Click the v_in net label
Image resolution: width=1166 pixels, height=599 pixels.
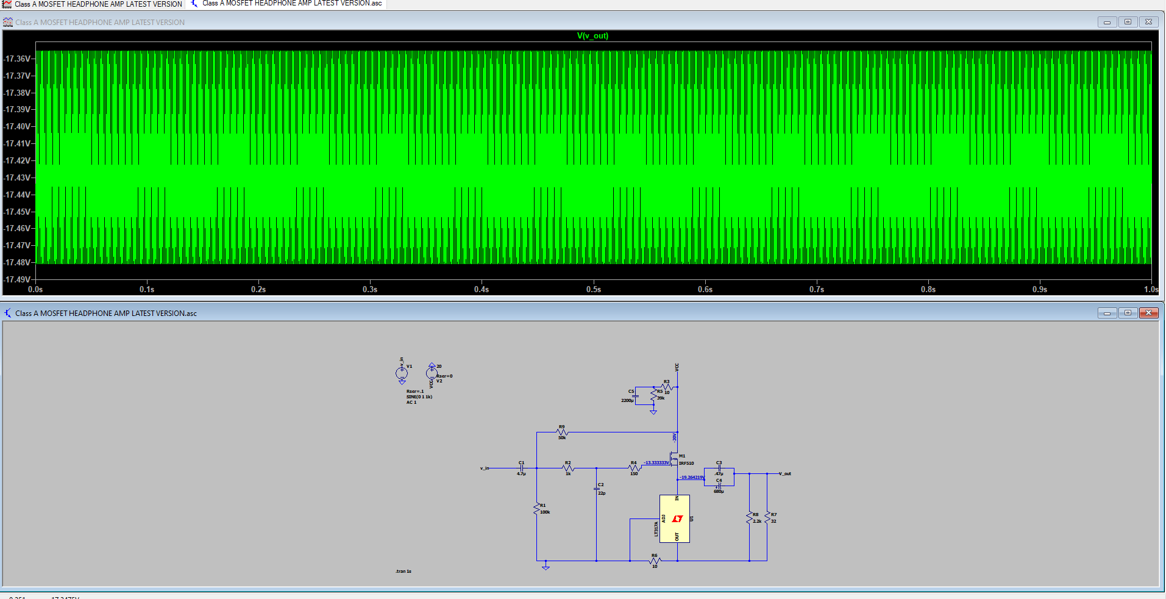(485, 468)
